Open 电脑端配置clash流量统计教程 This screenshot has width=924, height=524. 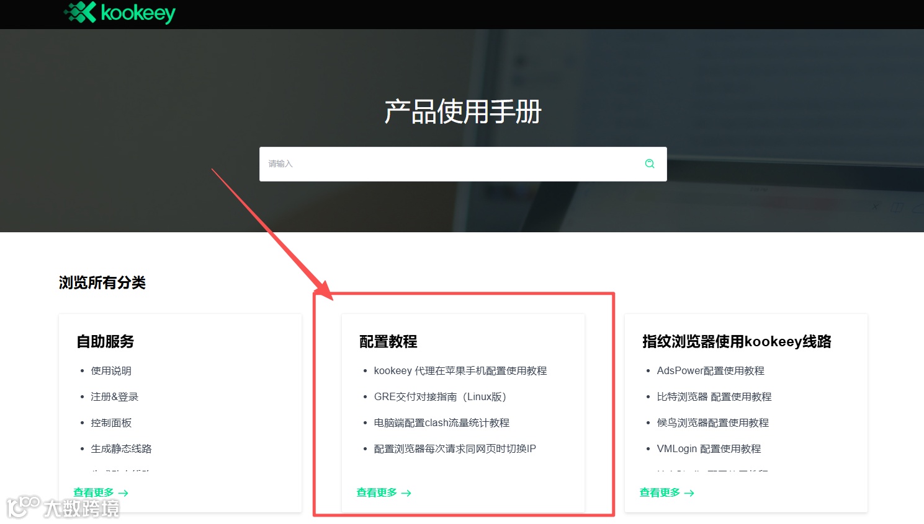point(442,422)
